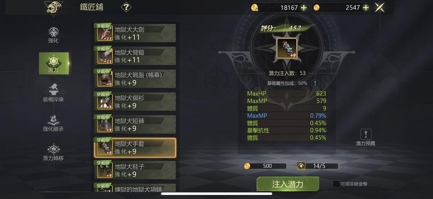Screen dimensions: 433x199
Task: Show info for 基礎屬性加成 bonus
Action: pos(315,83)
